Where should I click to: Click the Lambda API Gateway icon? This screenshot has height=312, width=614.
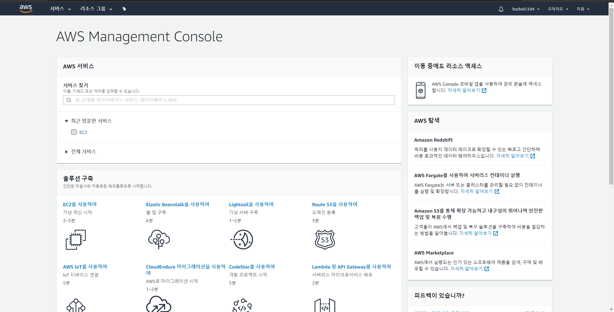pos(325,305)
